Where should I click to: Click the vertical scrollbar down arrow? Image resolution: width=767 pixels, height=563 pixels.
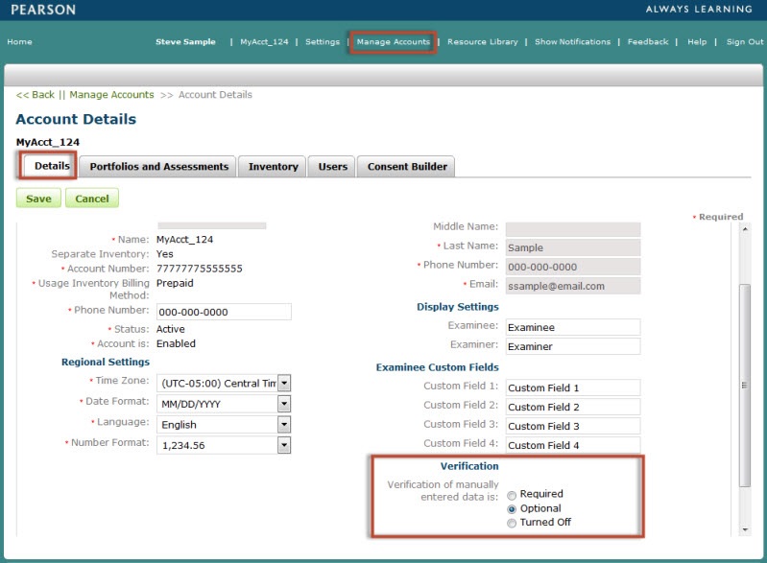pos(745,529)
